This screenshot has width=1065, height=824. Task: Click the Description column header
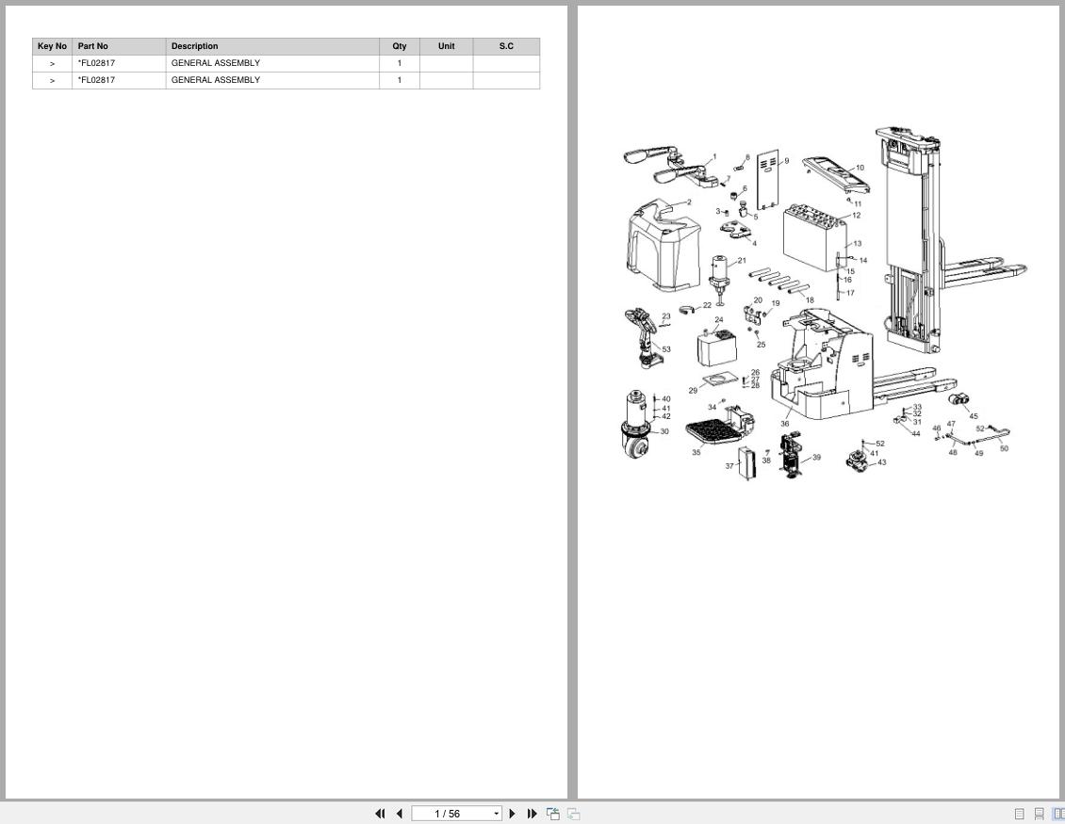point(194,46)
